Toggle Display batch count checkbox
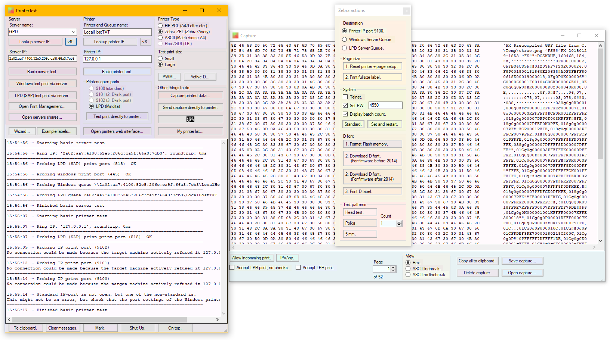Viewport: 613px width, 340px height. [345, 114]
